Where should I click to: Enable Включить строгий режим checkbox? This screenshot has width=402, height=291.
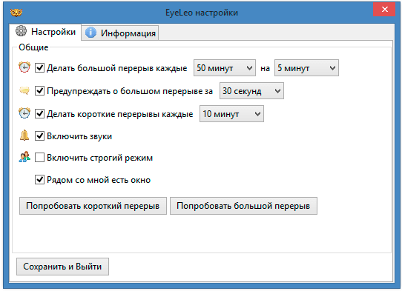tap(39, 158)
